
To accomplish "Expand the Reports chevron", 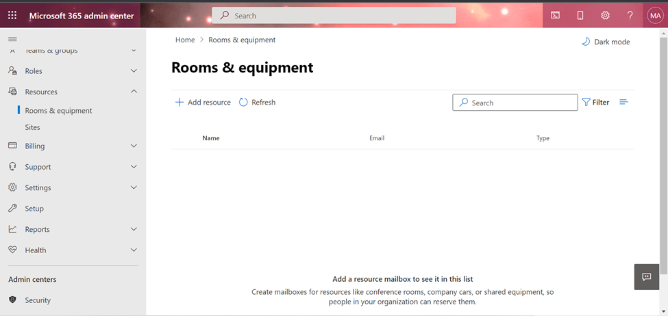I will click(134, 229).
